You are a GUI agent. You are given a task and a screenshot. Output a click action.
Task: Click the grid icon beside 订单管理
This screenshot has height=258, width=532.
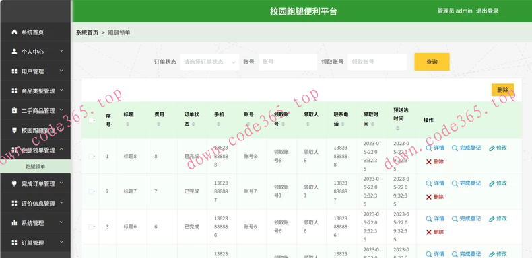[14, 243]
